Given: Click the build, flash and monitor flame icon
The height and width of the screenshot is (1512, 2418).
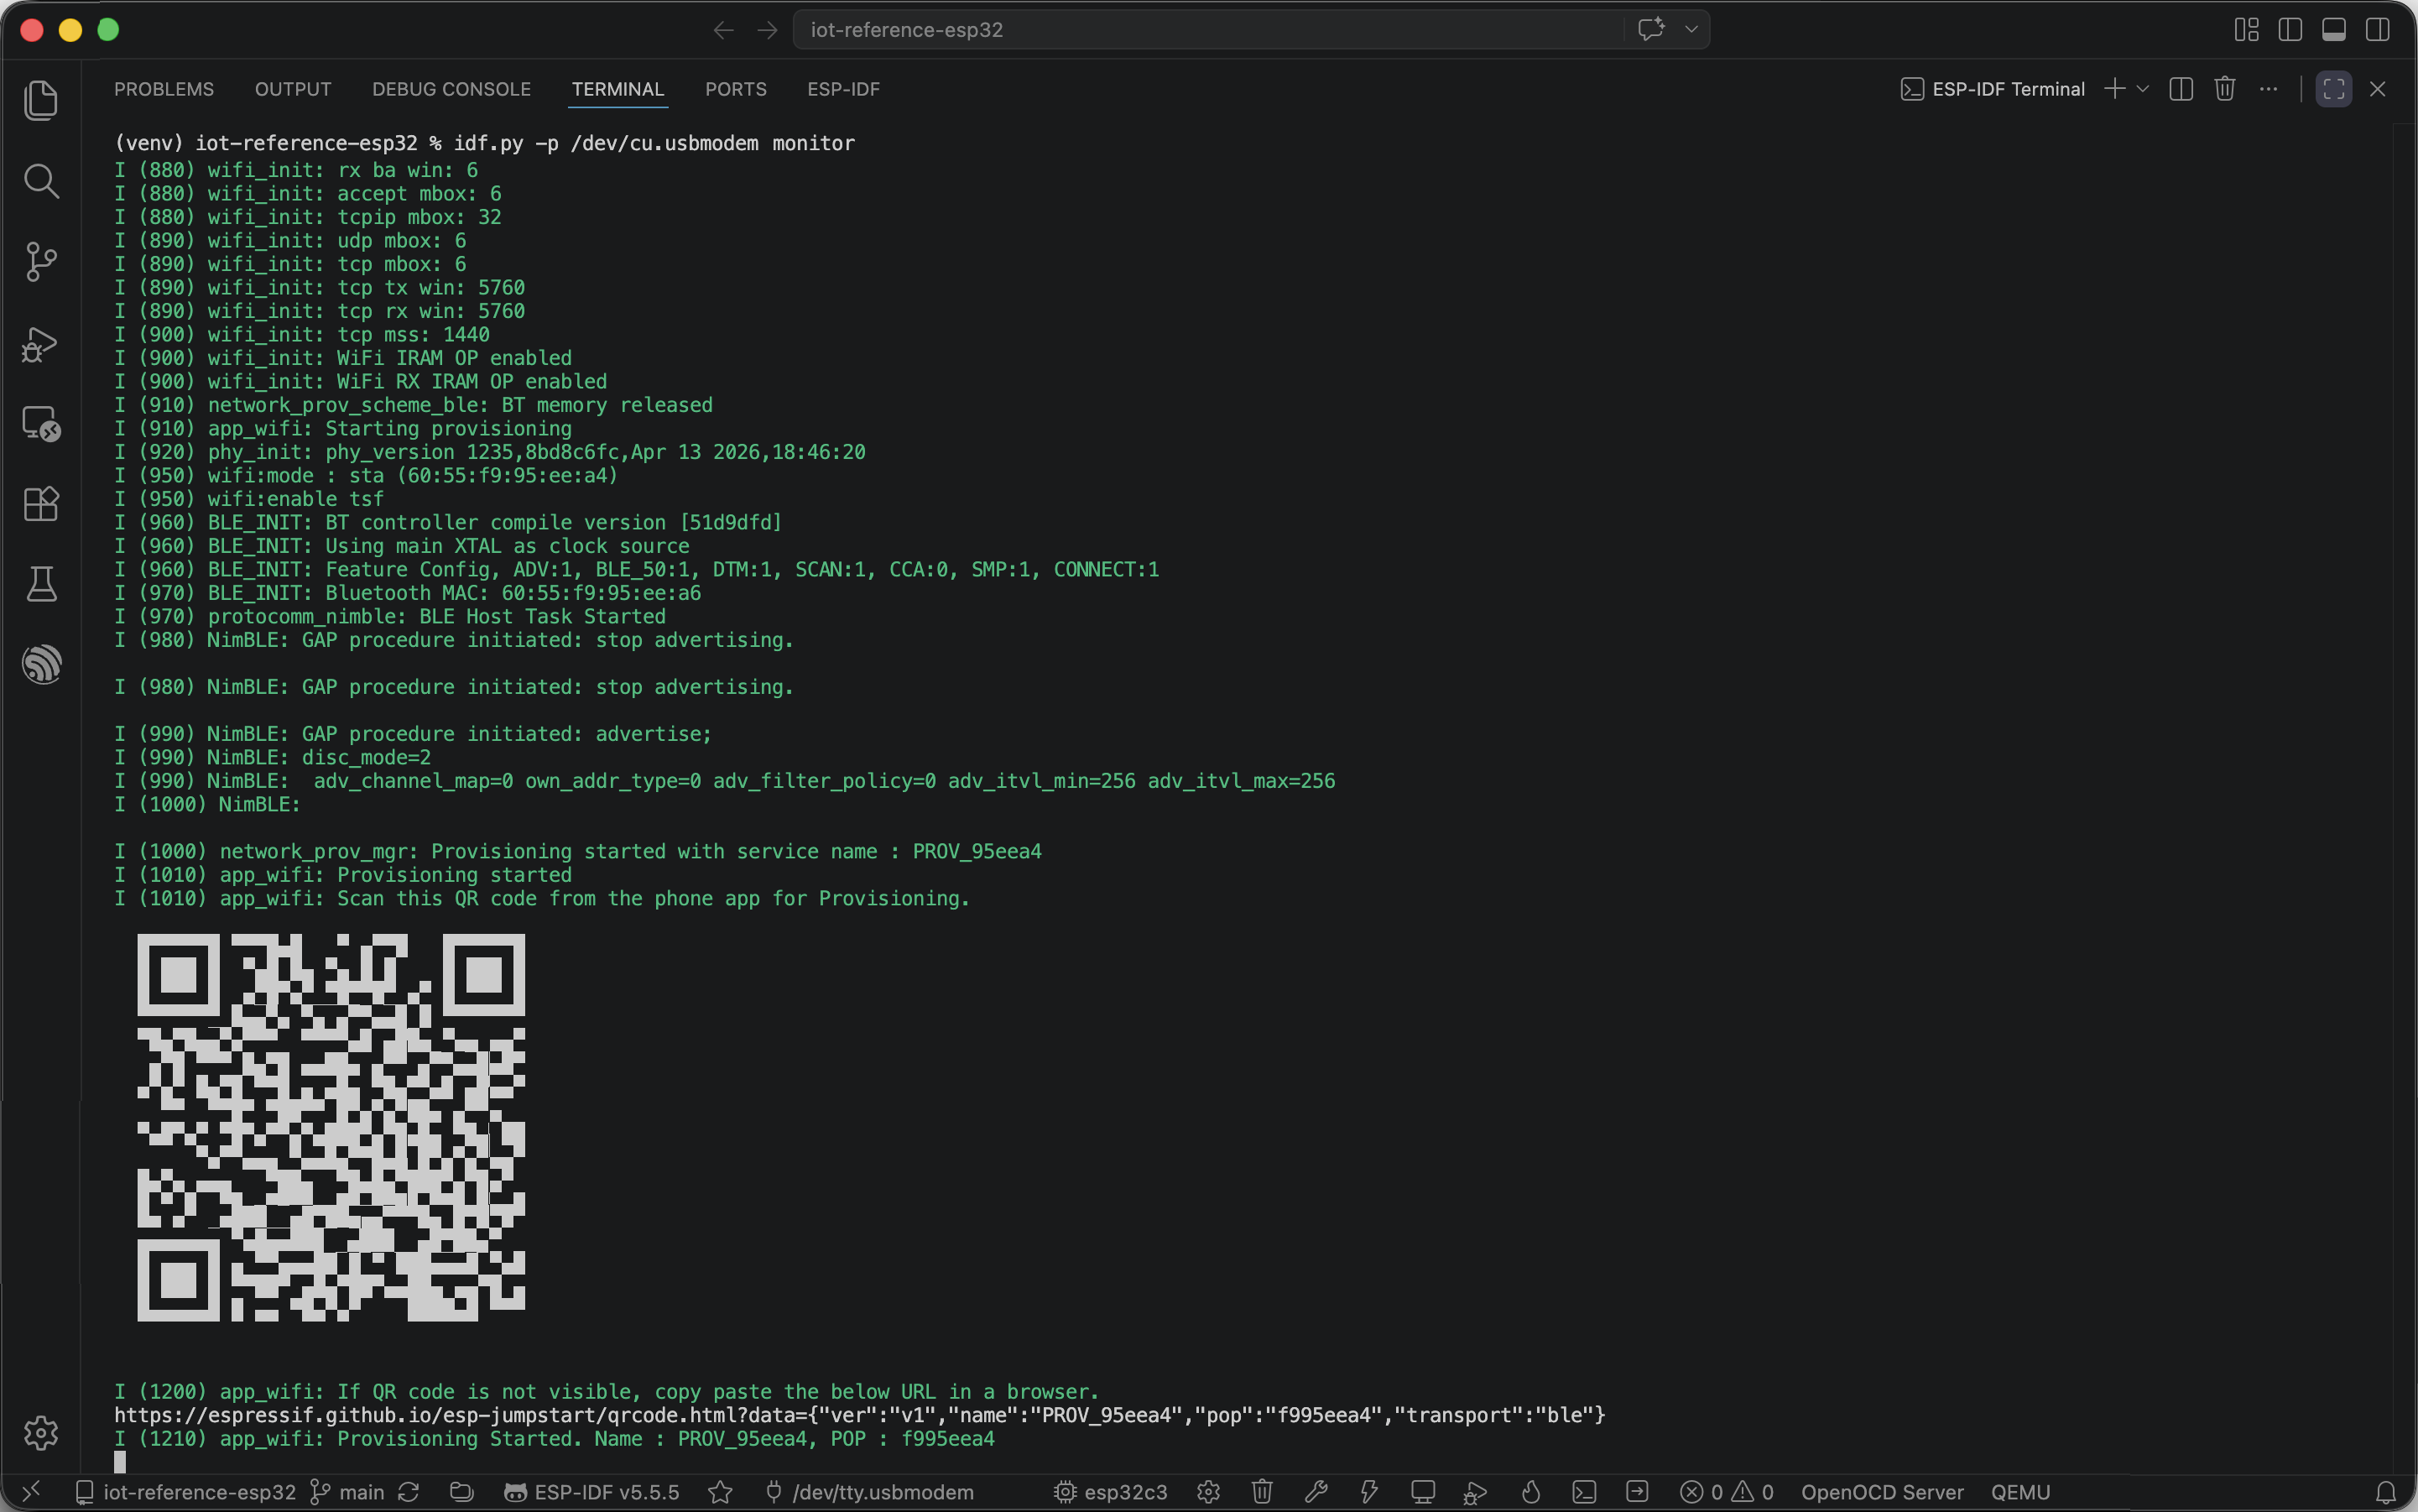Looking at the screenshot, I should pyautogui.click(x=1530, y=1492).
